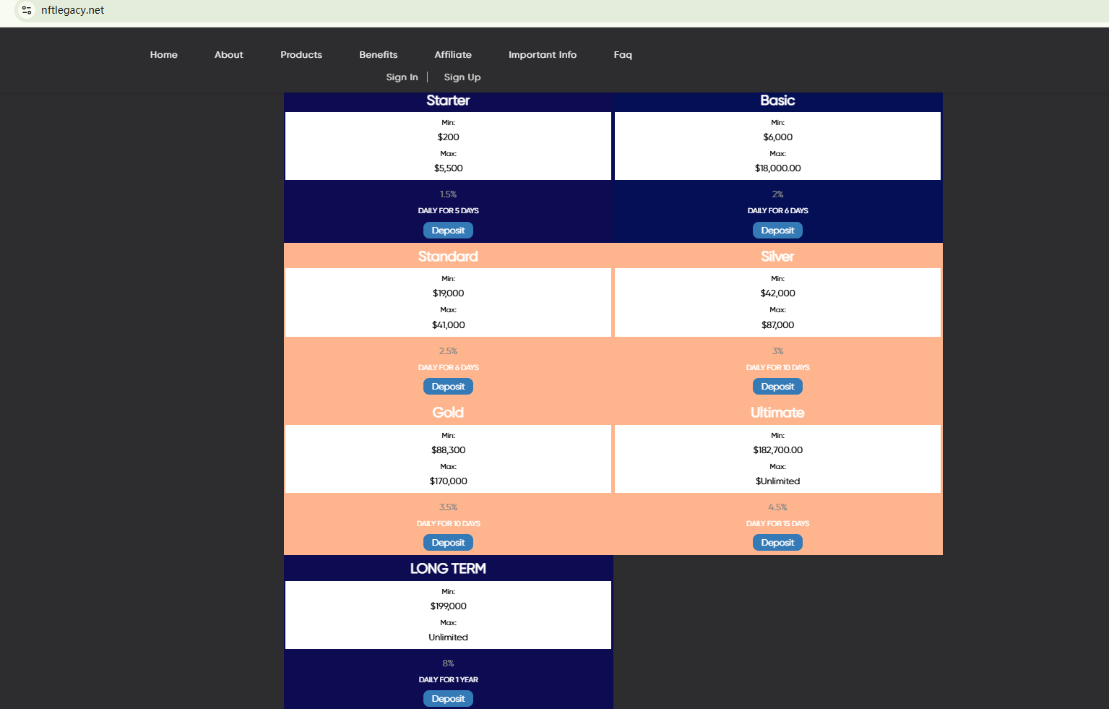Viewport: 1109px width, 709px height.
Task: Click the nftlegacy.net address bar URL
Action: click(x=72, y=10)
